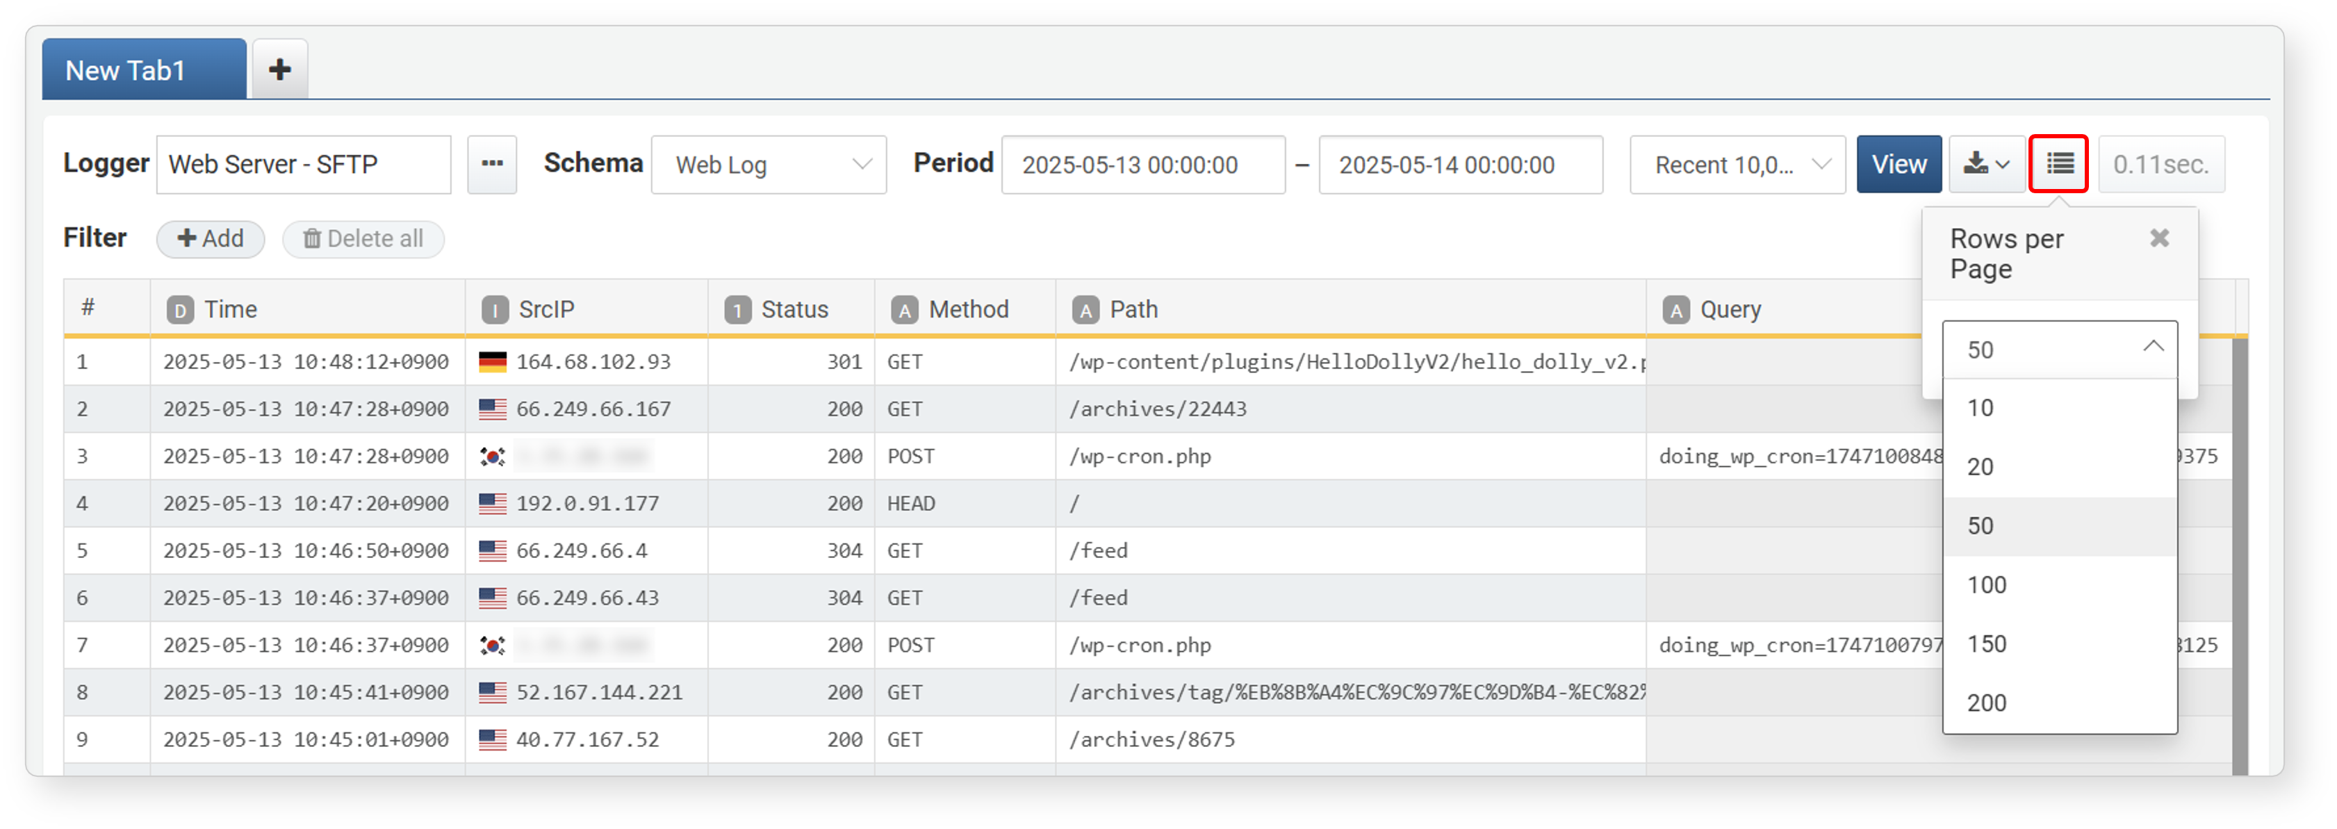Click path /wp-cron.php in row 3
The image size is (2337, 829).
pos(1140,457)
